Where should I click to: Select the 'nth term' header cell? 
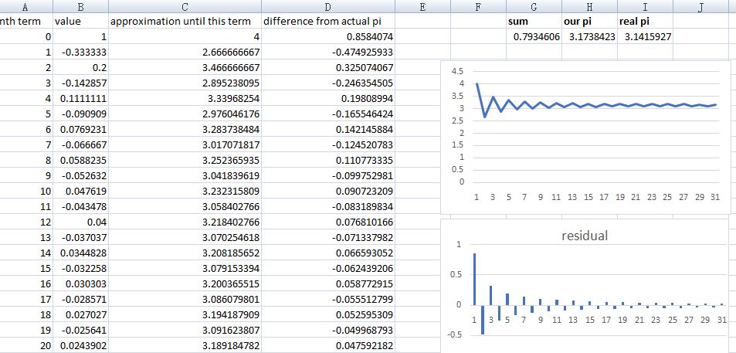[27, 22]
